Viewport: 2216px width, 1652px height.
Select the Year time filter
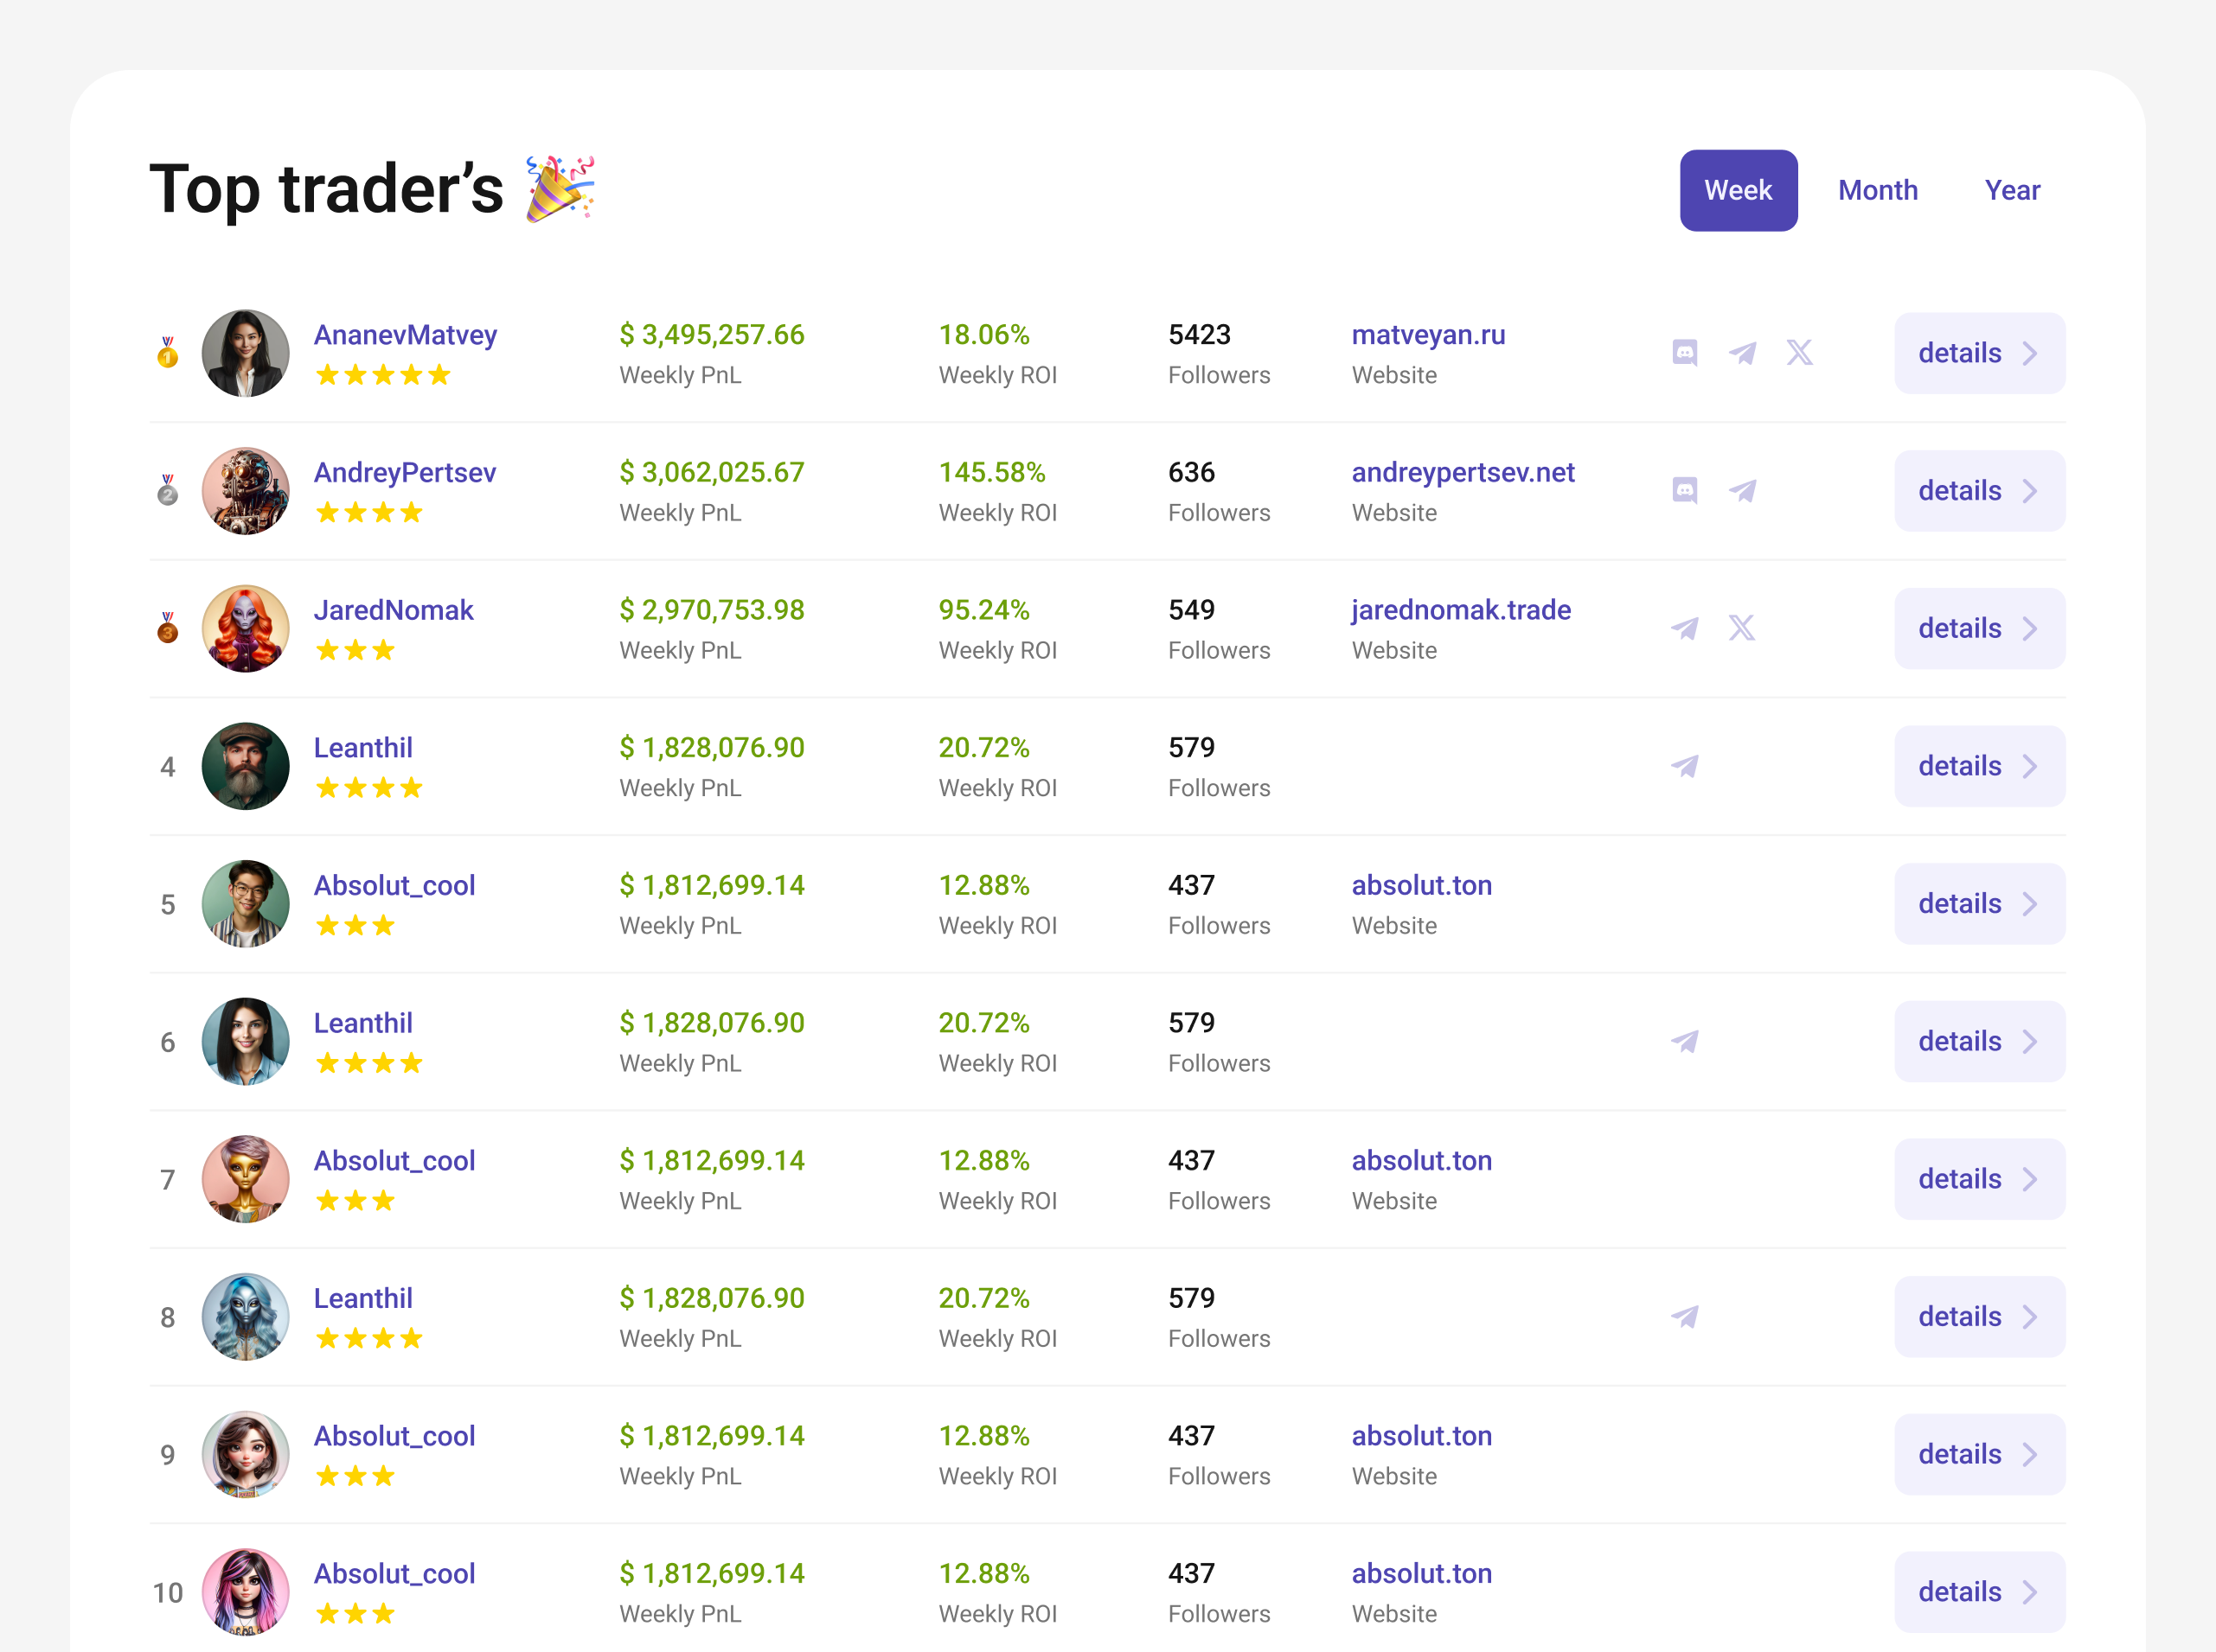pos(2013,190)
